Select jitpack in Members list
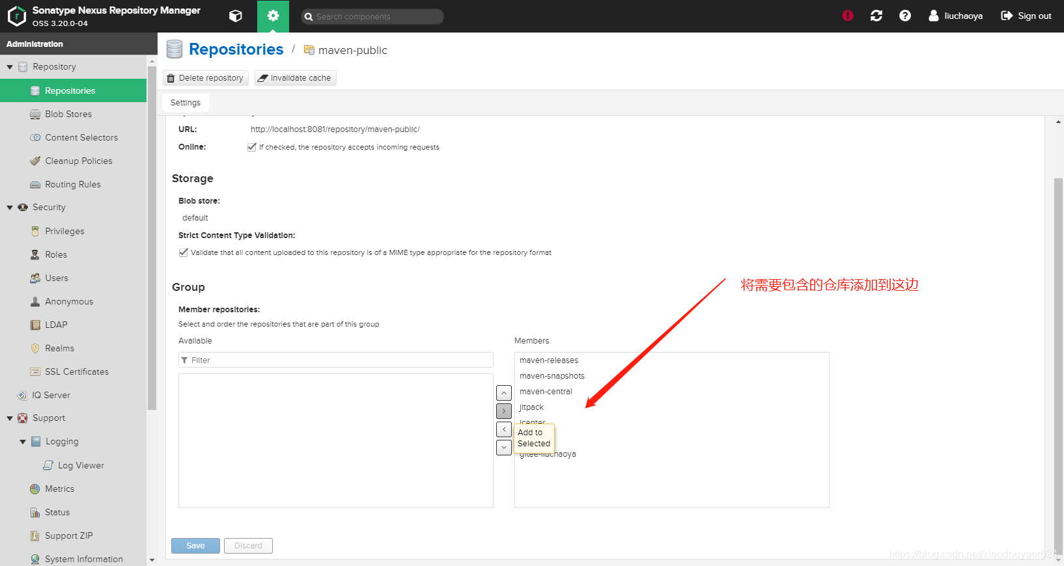Viewport: 1064px width, 566px height. click(x=671, y=407)
